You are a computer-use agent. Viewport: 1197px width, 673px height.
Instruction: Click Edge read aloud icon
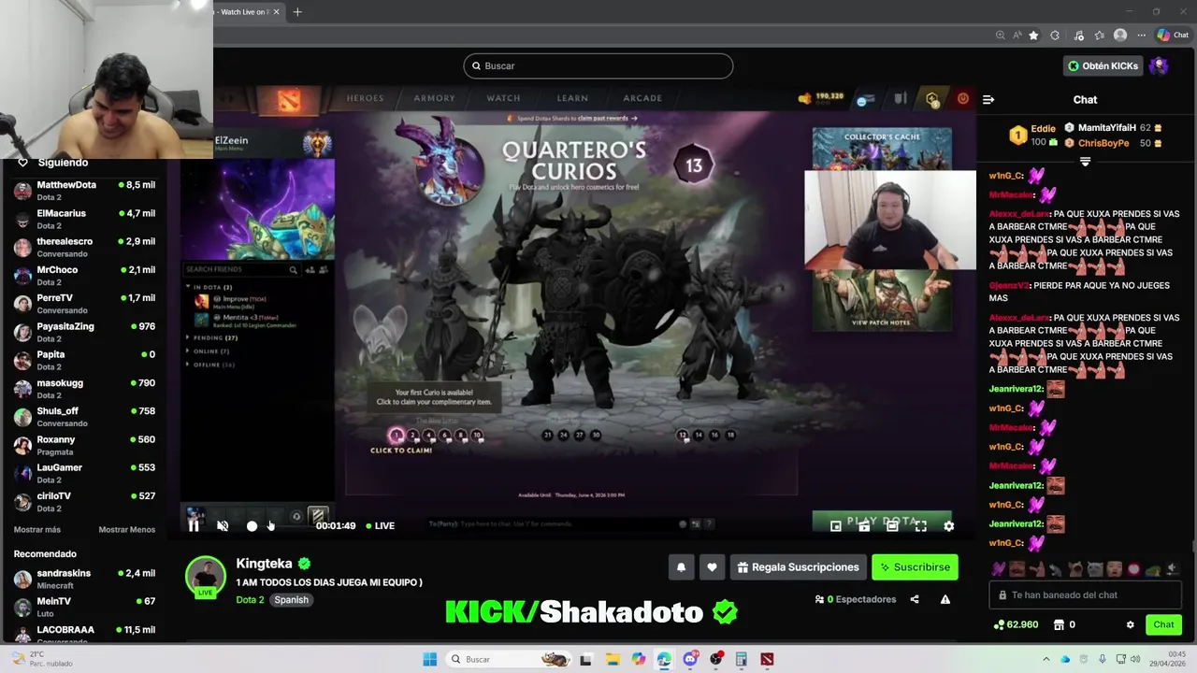[1017, 36]
